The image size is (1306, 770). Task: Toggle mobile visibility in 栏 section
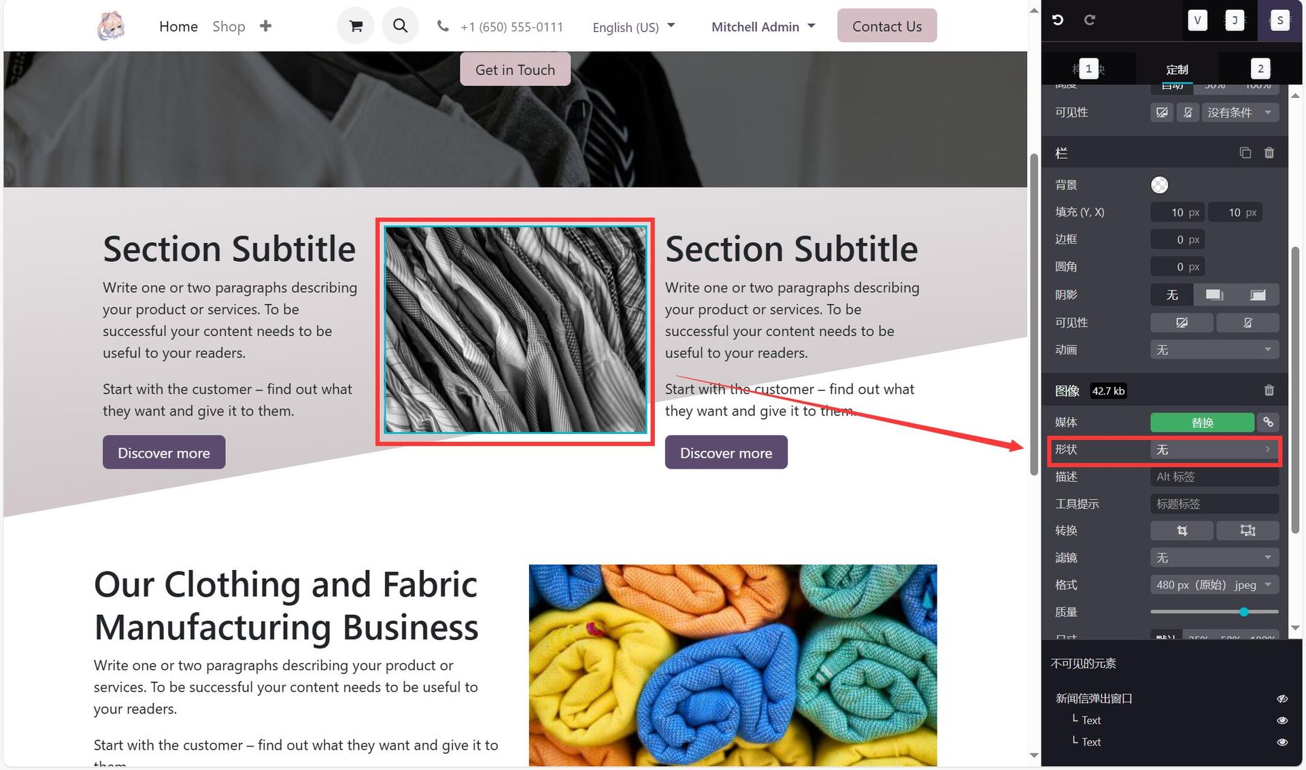(1248, 322)
